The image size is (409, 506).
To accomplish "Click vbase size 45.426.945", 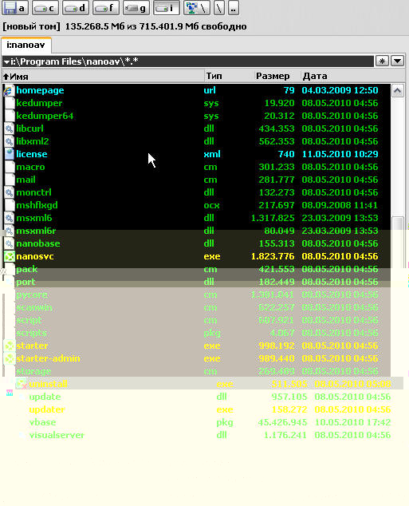I will [x=282, y=422].
